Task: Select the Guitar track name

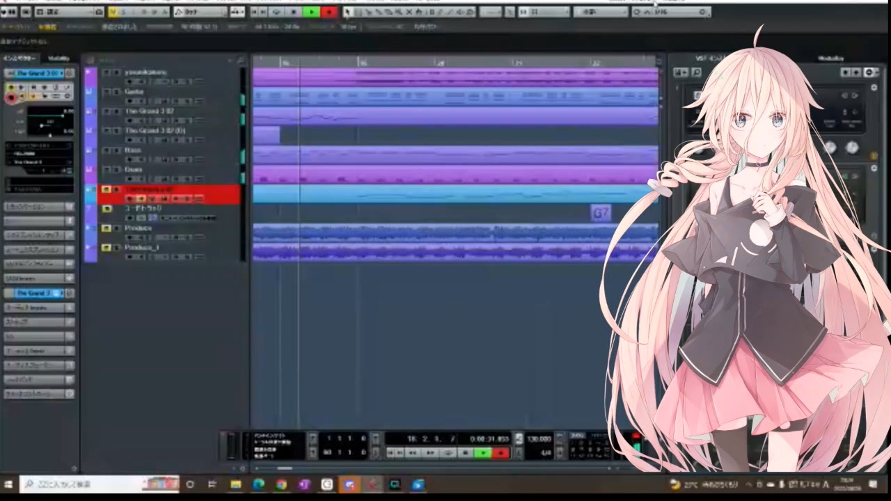Action: (134, 91)
